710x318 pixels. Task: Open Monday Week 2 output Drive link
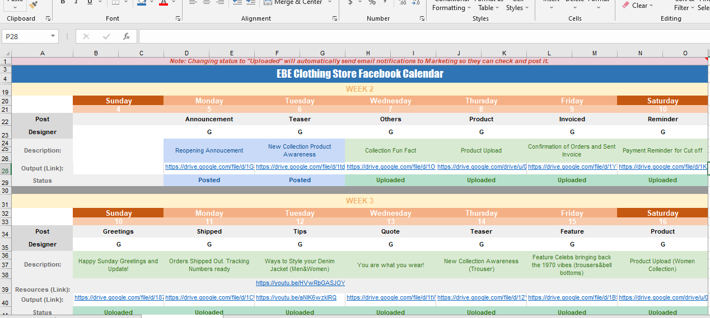[x=209, y=167]
